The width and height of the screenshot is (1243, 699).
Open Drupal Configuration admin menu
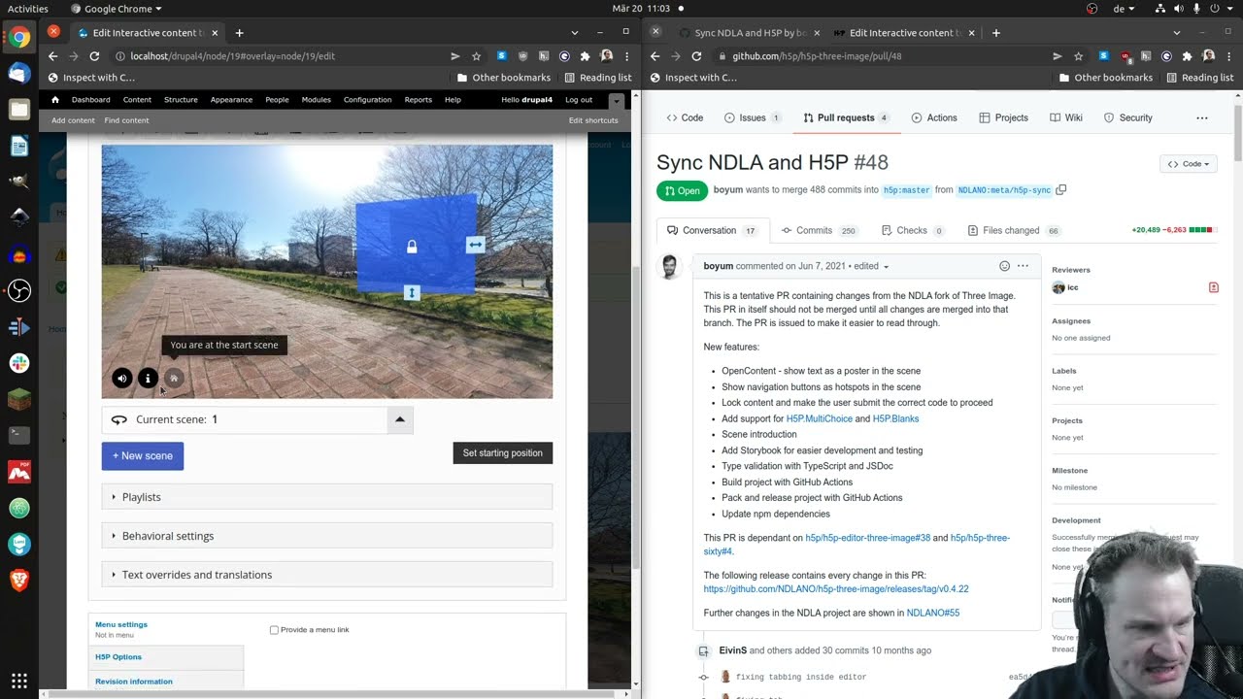pyautogui.click(x=367, y=100)
